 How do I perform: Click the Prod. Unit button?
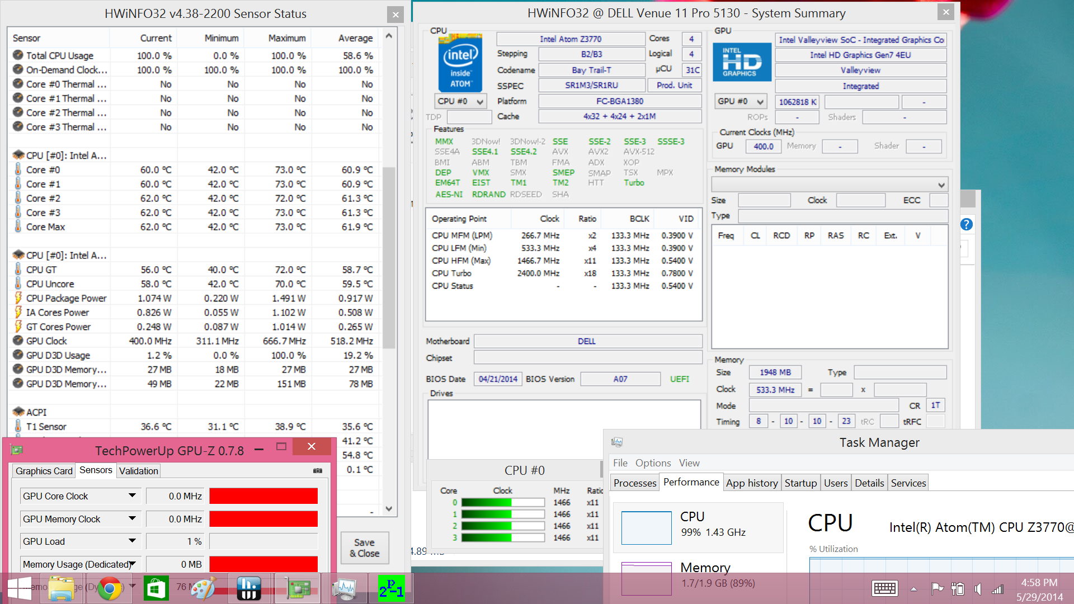[x=674, y=86]
